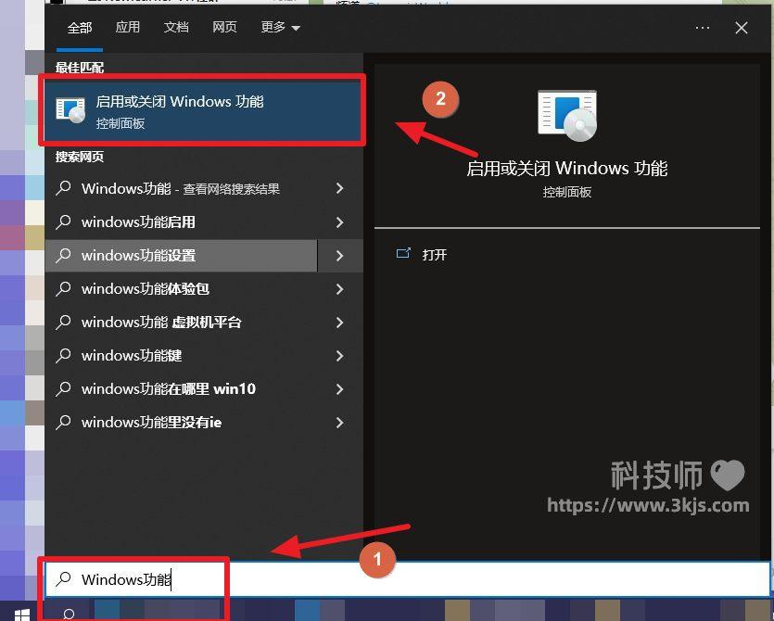This screenshot has height=621, width=774.
Task: Switch to the 网页 tab
Action: [224, 27]
